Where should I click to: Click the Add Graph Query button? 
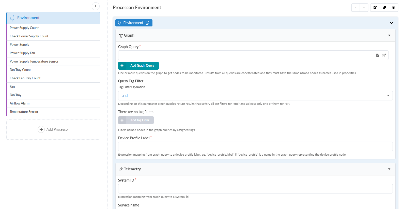[x=138, y=66]
